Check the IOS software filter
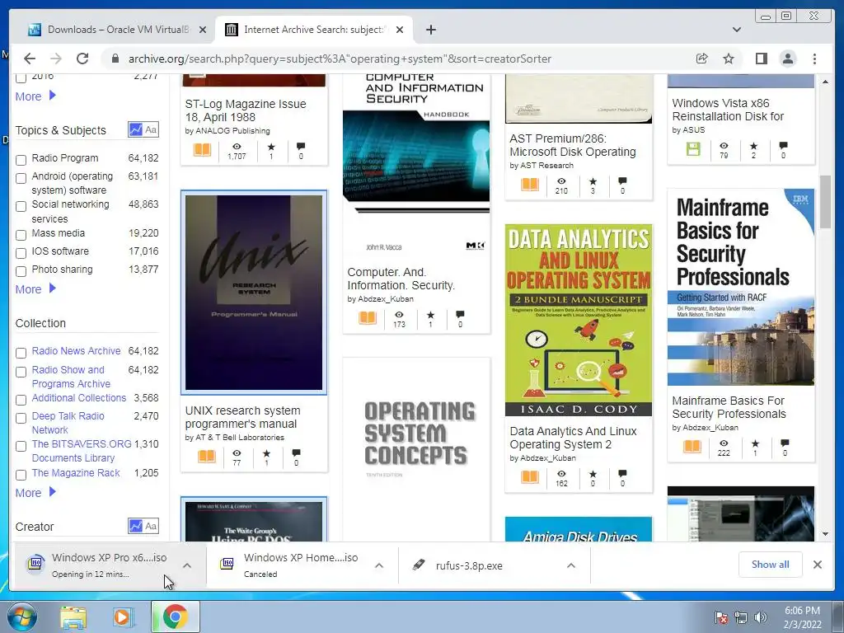844x633 pixels. tap(21, 253)
